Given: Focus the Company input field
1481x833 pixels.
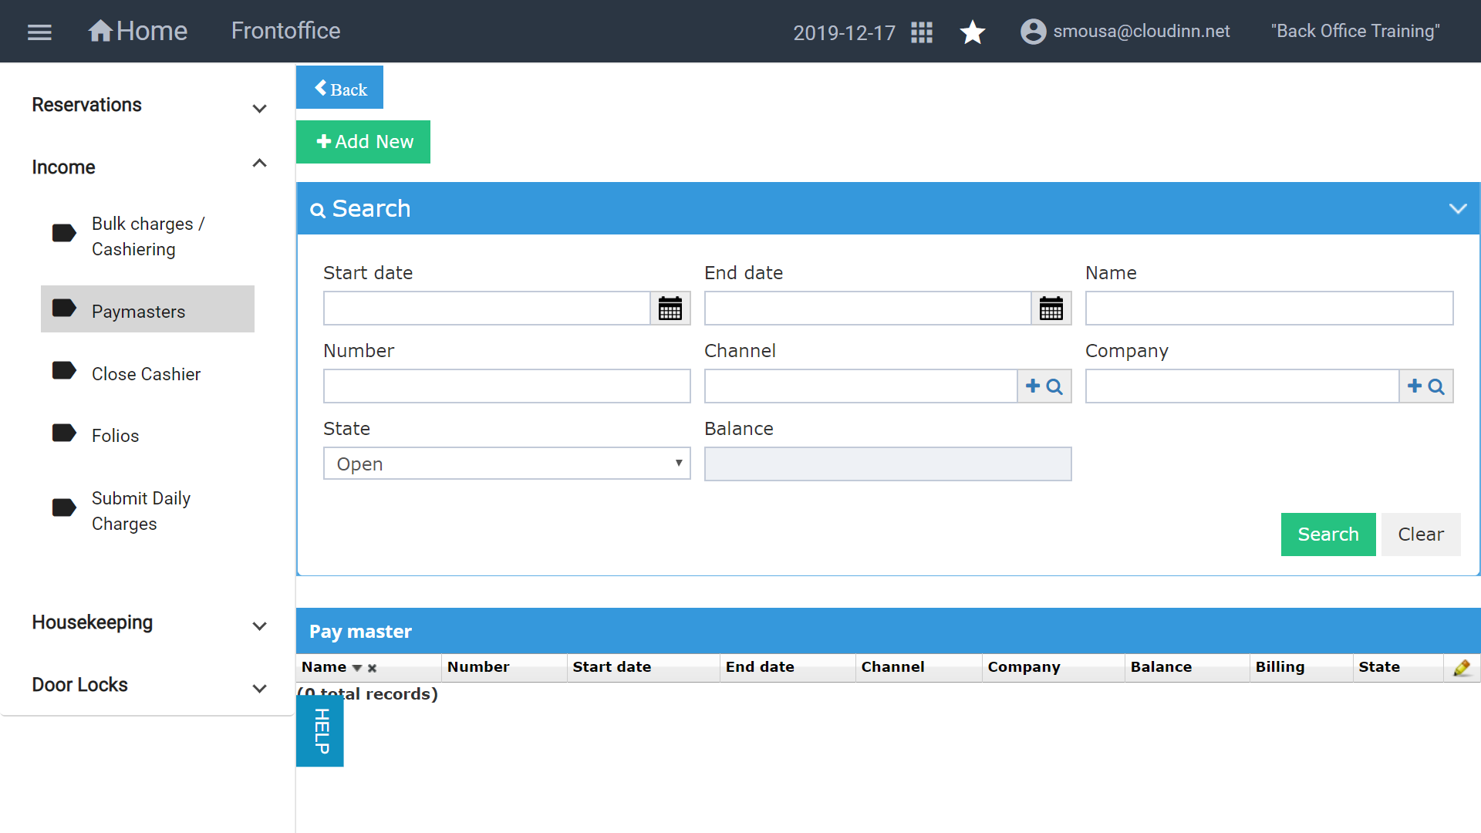Looking at the screenshot, I should [1242, 386].
